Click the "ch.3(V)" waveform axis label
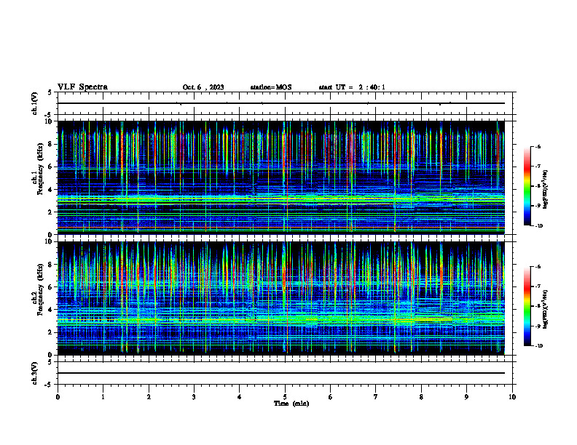The image size is (577, 445). (x=35, y=373)
